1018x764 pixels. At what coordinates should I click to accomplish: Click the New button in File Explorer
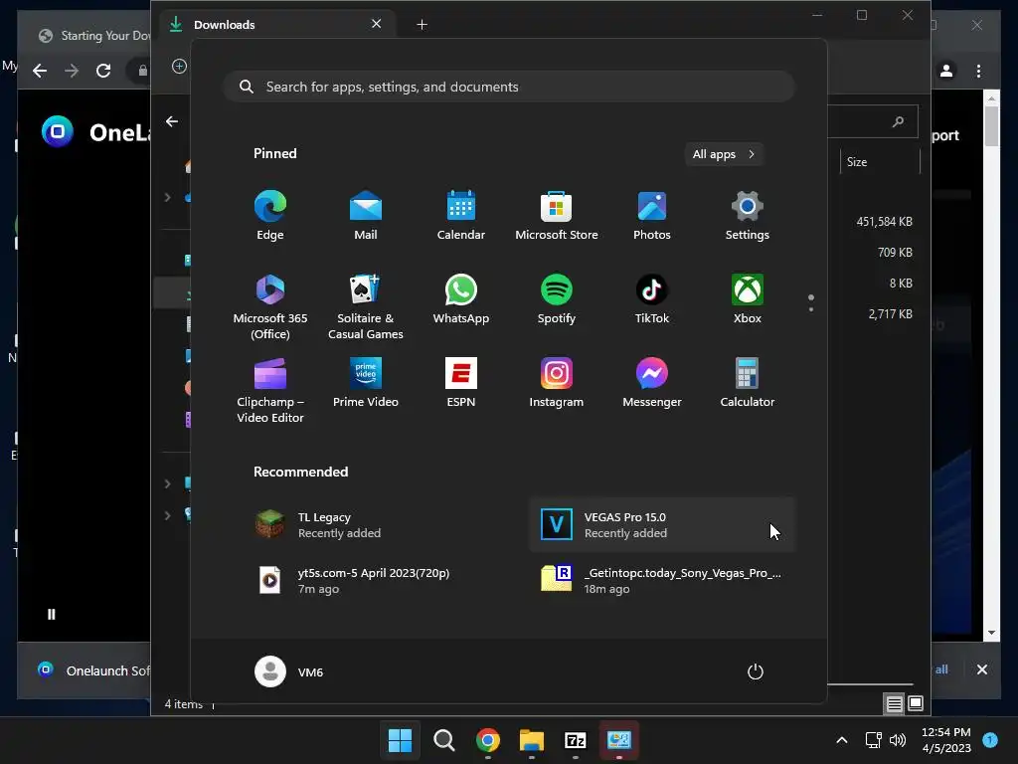pyautogui.click(x=179, y=67)
